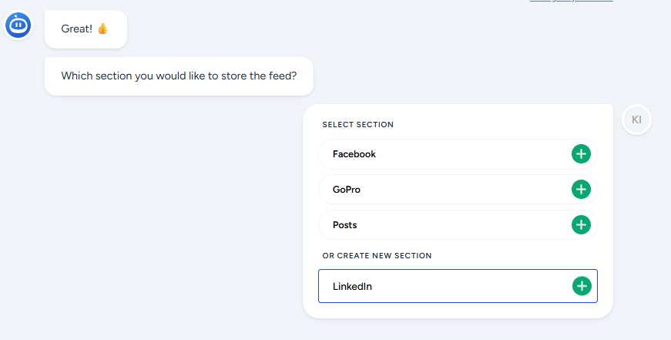671x340 pixels.
Task: Choose the GoPro section label
Action: (347, 190)
